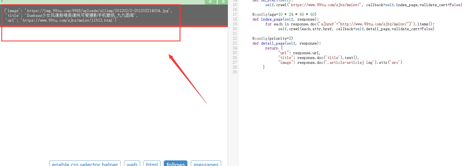Click the 'for each in response.doc' line
Image resolution: width=476 pixels, height=166 pixels.
(350, 24)
